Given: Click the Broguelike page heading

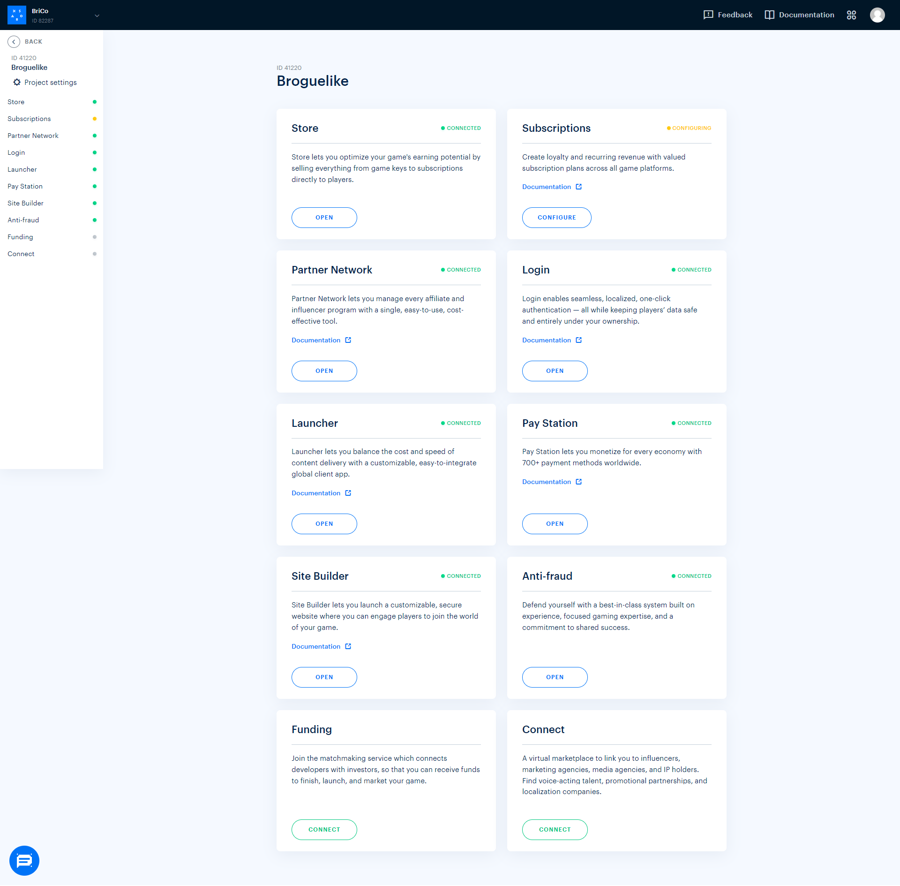Looking at the screenshot, I should [x=313, y=81].
